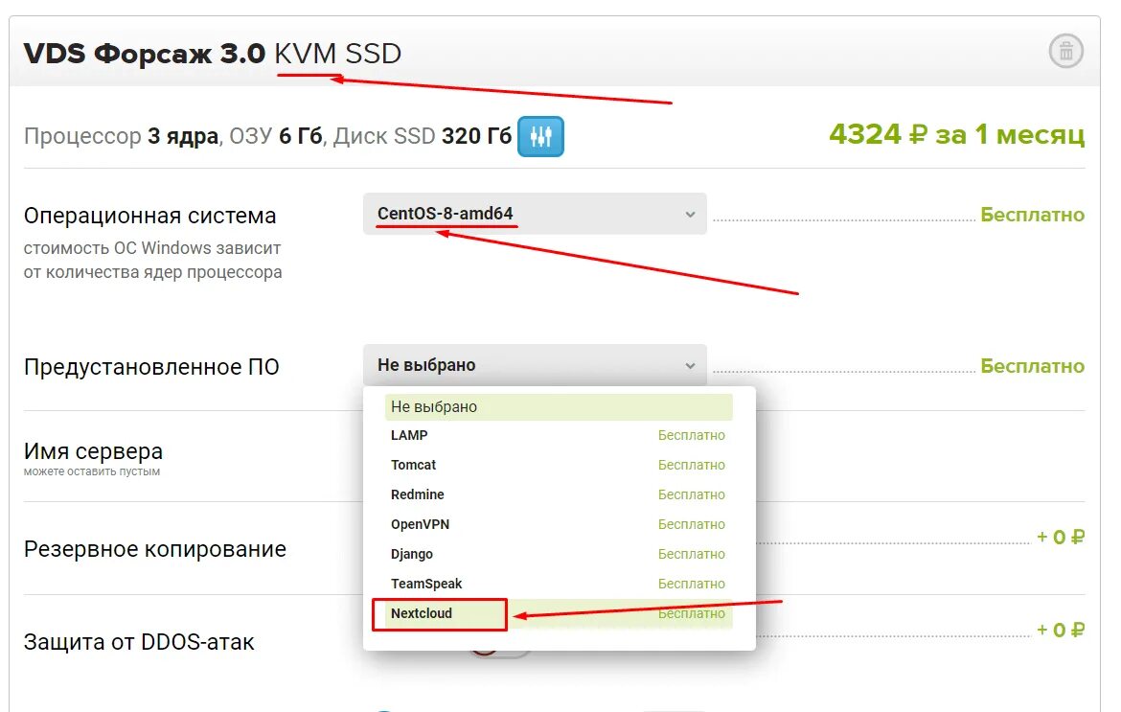The width and height of the screenshot is (1121, 712).
Task: Click the trash delete icon for VDS Форсаж
Action: tap(1066, 52)
